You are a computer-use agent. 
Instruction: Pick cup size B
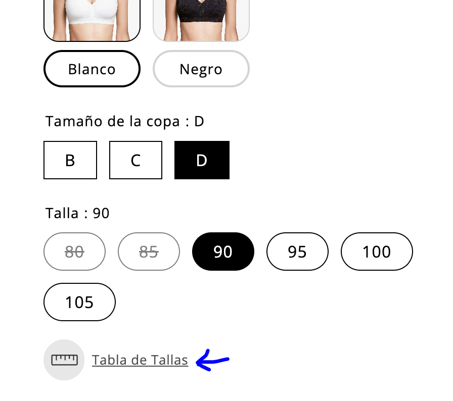(x=70, y=160)
